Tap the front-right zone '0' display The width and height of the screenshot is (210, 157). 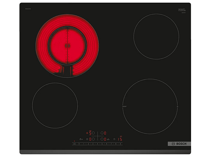(105, 139)
